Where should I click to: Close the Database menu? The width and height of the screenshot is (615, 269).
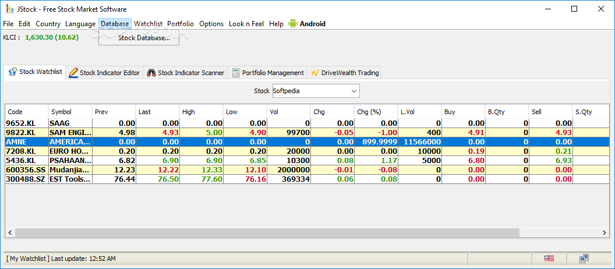(x=115, y=23)
